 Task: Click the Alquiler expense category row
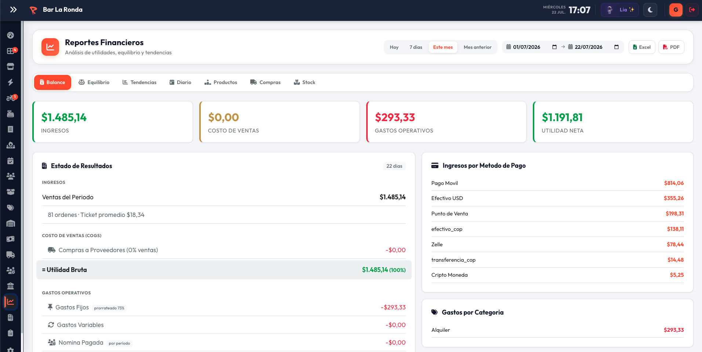tap(557, 330)
